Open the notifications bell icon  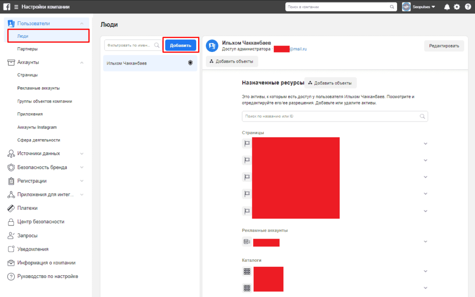(x=447, y=6)
